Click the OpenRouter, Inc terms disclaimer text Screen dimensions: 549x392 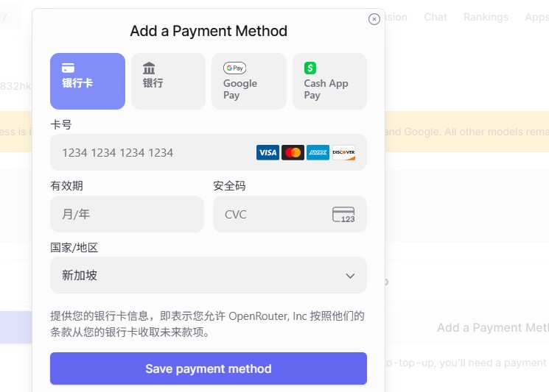coord(207,324)
